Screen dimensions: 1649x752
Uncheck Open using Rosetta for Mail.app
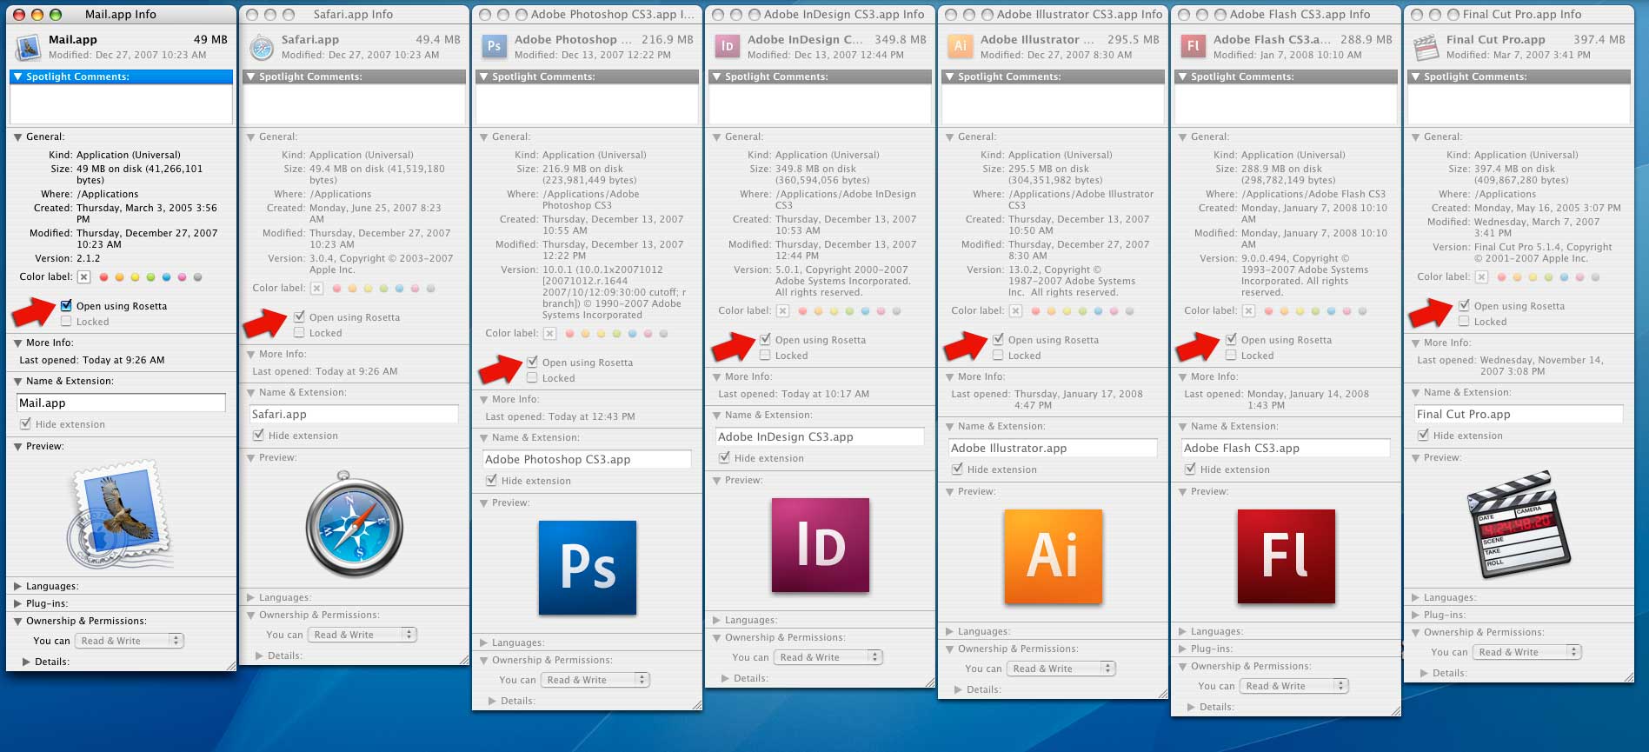[x=66, y=305]
